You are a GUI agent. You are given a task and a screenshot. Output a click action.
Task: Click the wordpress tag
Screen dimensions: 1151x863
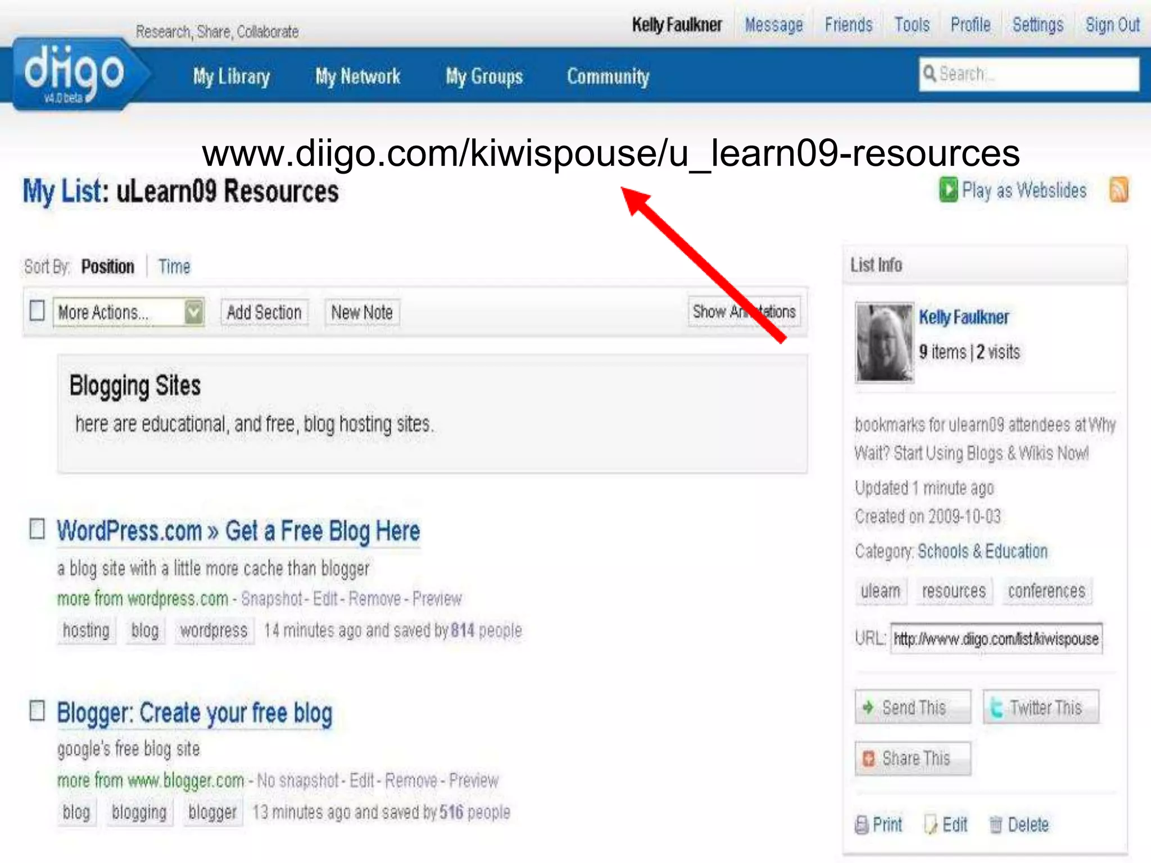coord(214,630)
